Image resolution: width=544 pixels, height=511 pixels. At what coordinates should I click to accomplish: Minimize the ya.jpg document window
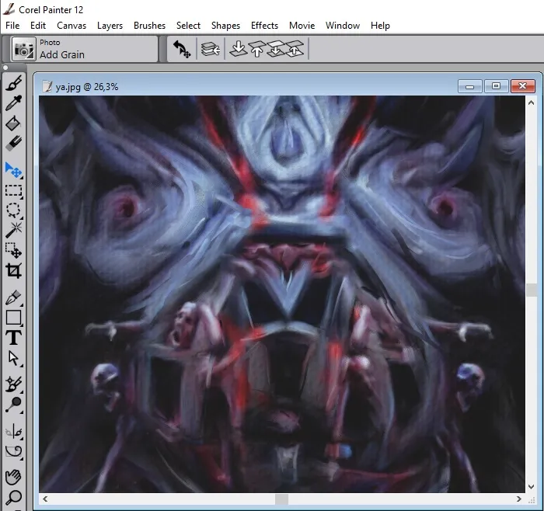pyautogui.click(x=469, y=86)
